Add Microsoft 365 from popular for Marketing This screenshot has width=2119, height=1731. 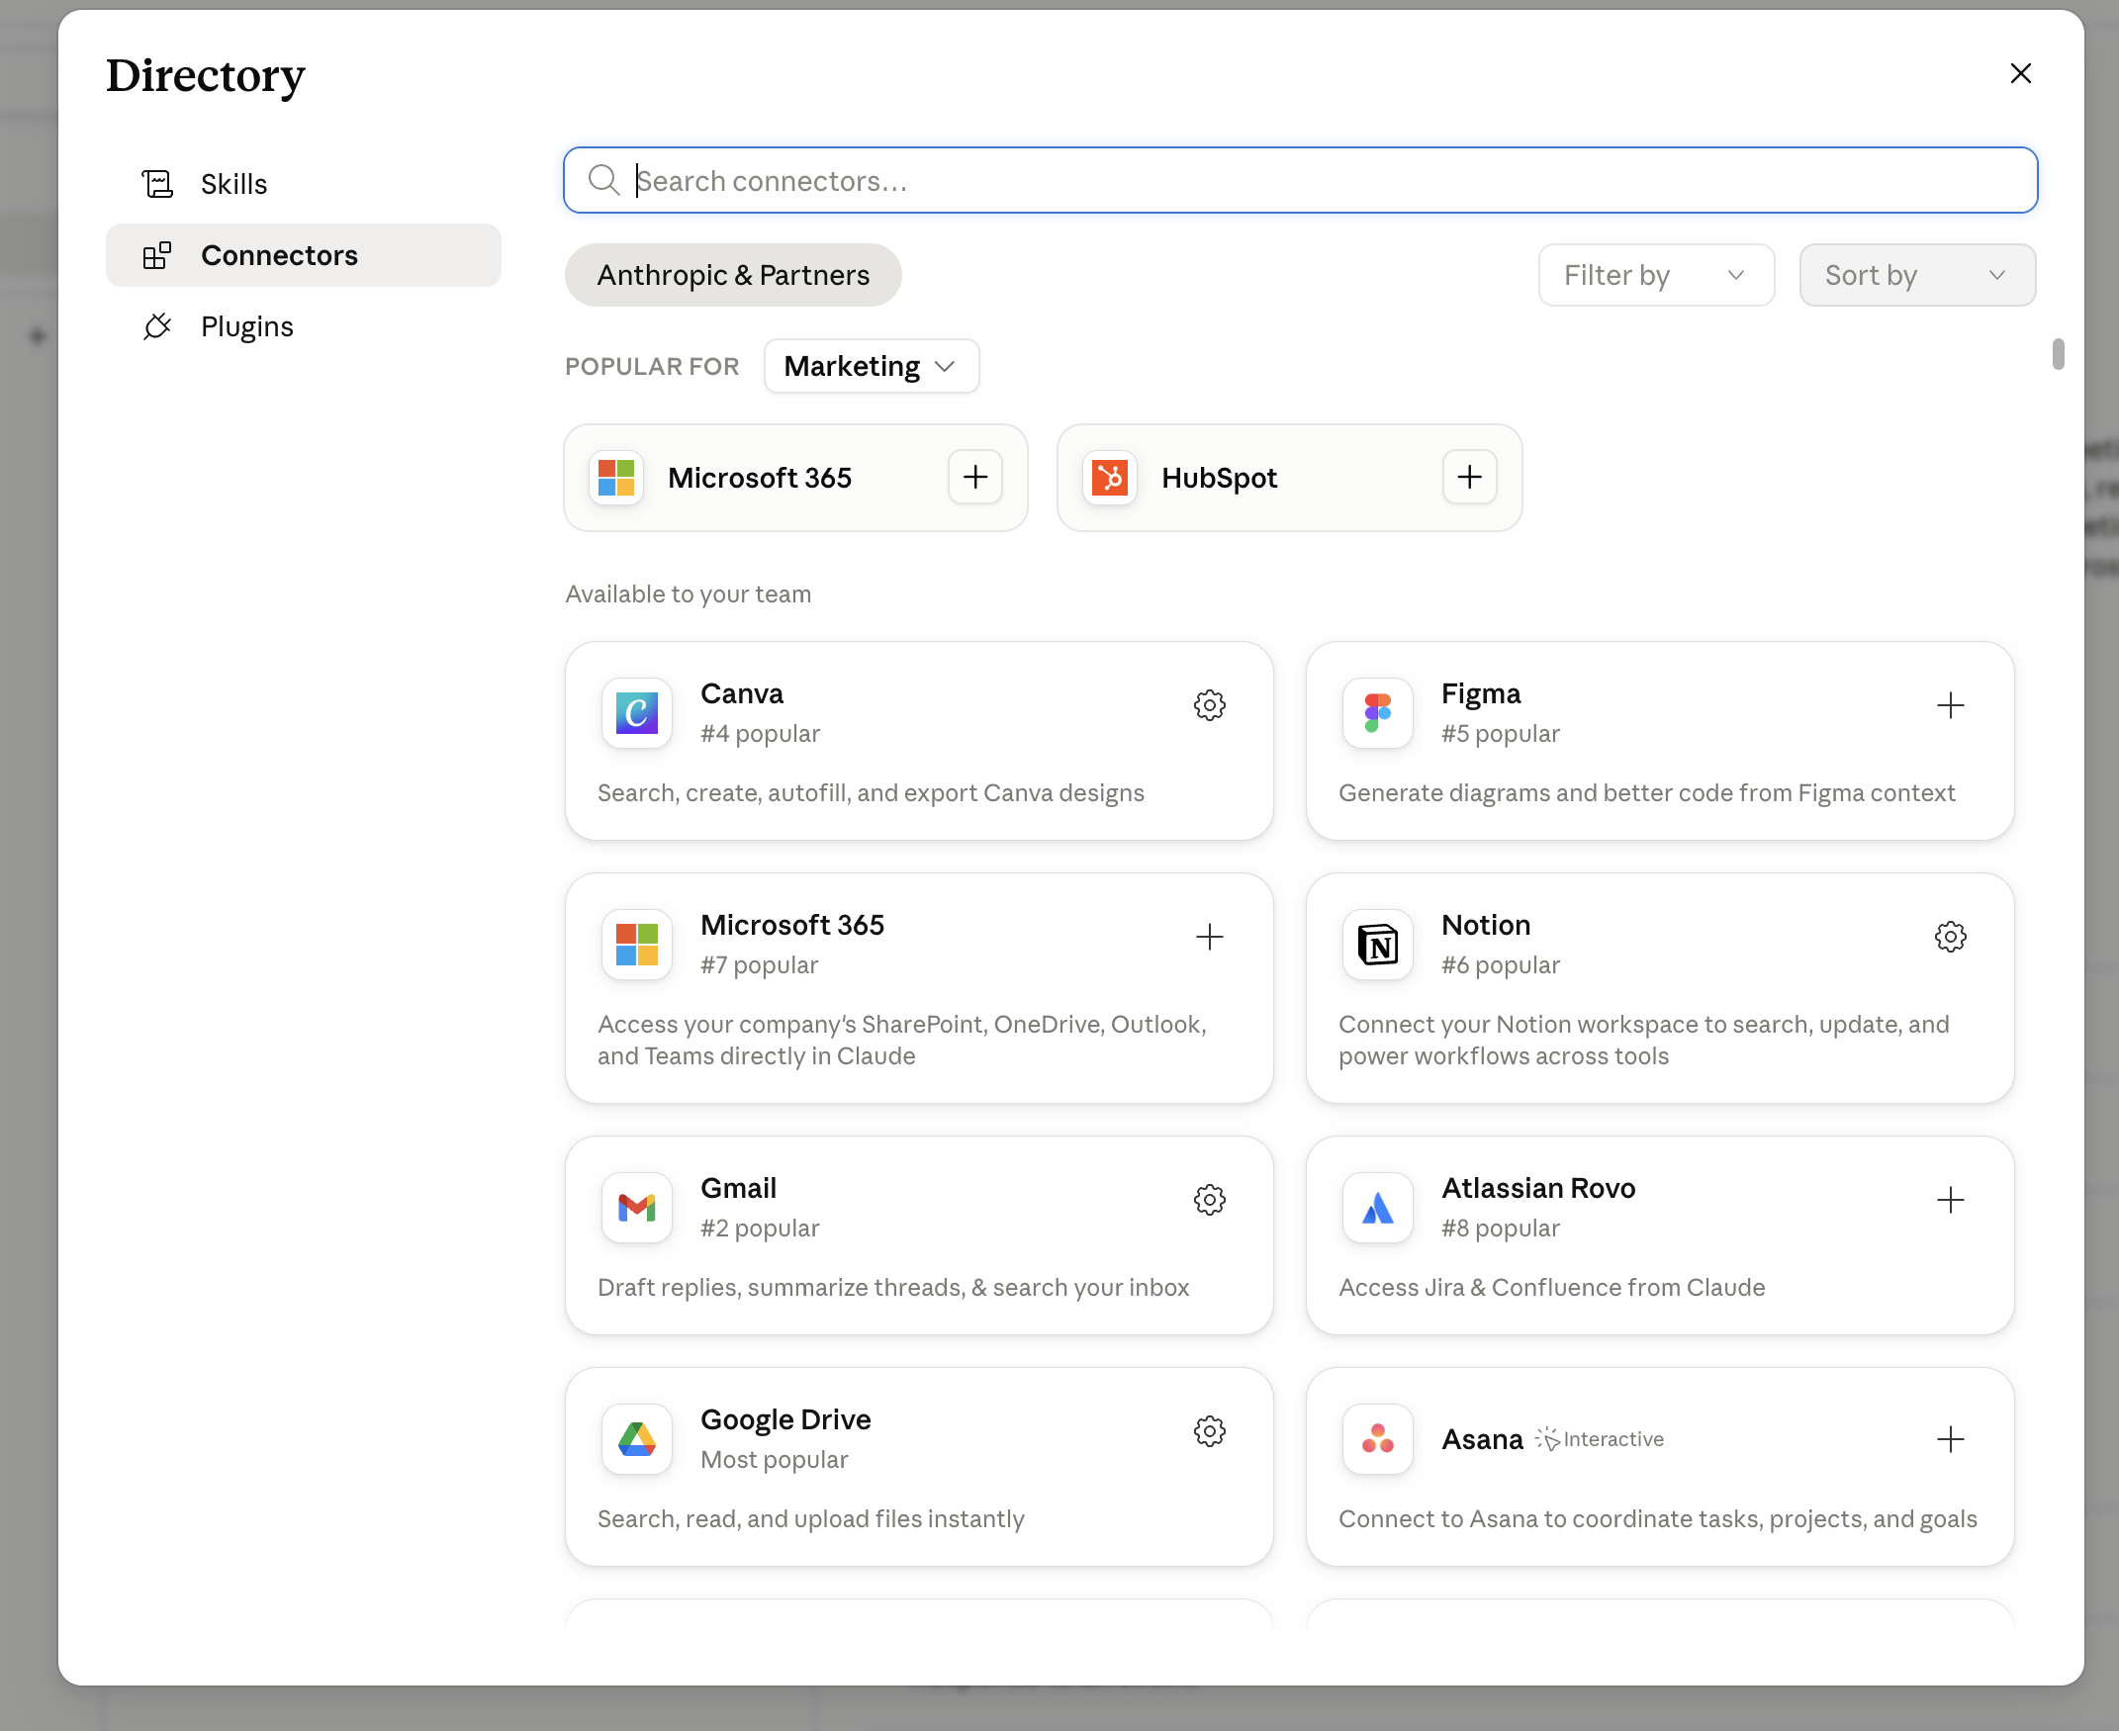coord(974,478)
